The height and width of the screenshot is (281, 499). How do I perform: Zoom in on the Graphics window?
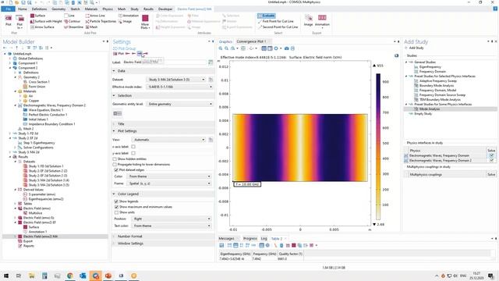[221, 48]
